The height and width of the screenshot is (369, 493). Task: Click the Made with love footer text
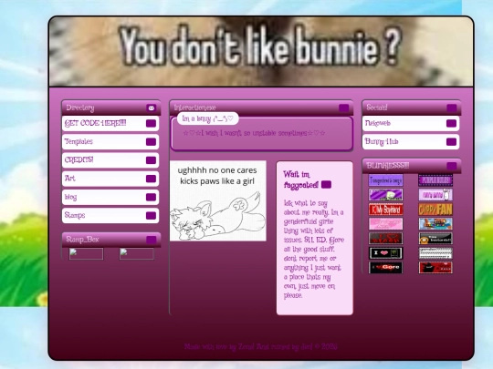[260, 347]
